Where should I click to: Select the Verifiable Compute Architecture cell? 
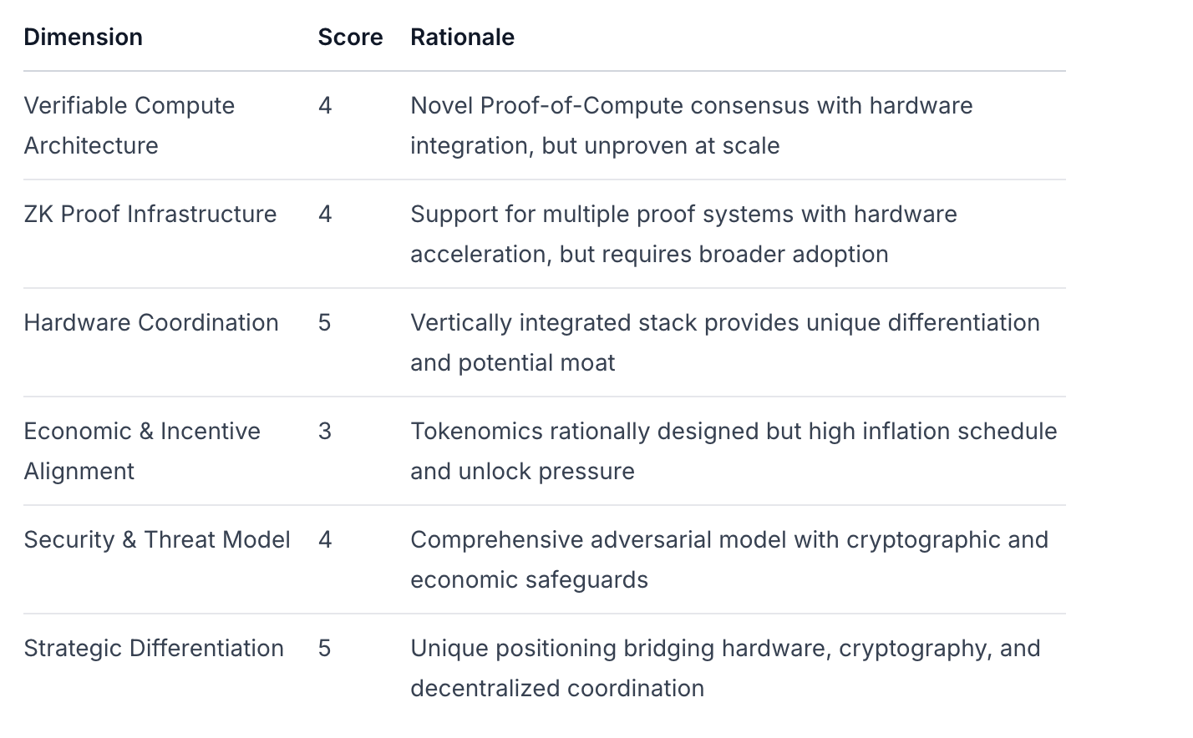click(x=129, y=125)
